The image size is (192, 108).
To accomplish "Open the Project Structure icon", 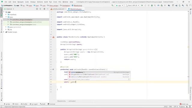I will click(x=169, y=5).
